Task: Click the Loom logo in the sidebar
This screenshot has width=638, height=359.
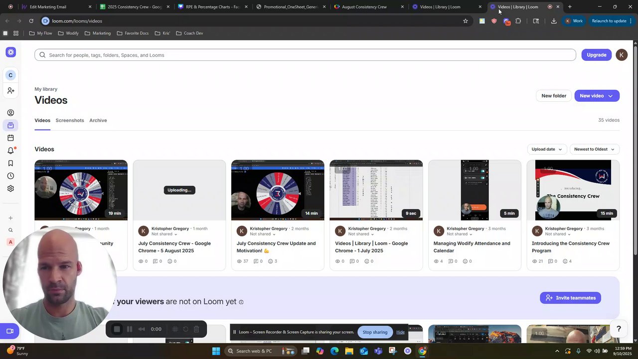Action: pos(10,52)
